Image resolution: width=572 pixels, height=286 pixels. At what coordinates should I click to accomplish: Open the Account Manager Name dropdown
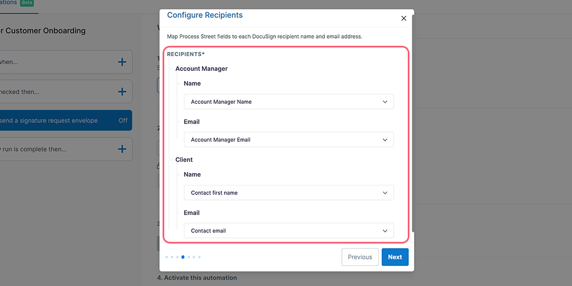coord(289,102)
